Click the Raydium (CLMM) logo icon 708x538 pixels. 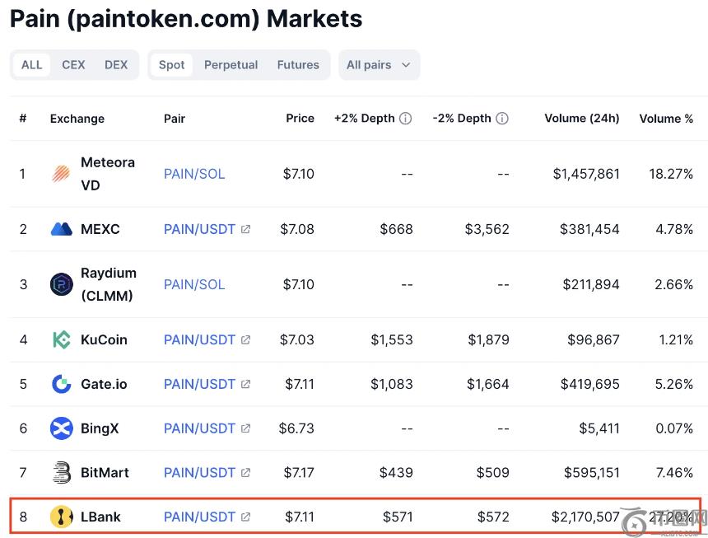click(x=62, y=284)
